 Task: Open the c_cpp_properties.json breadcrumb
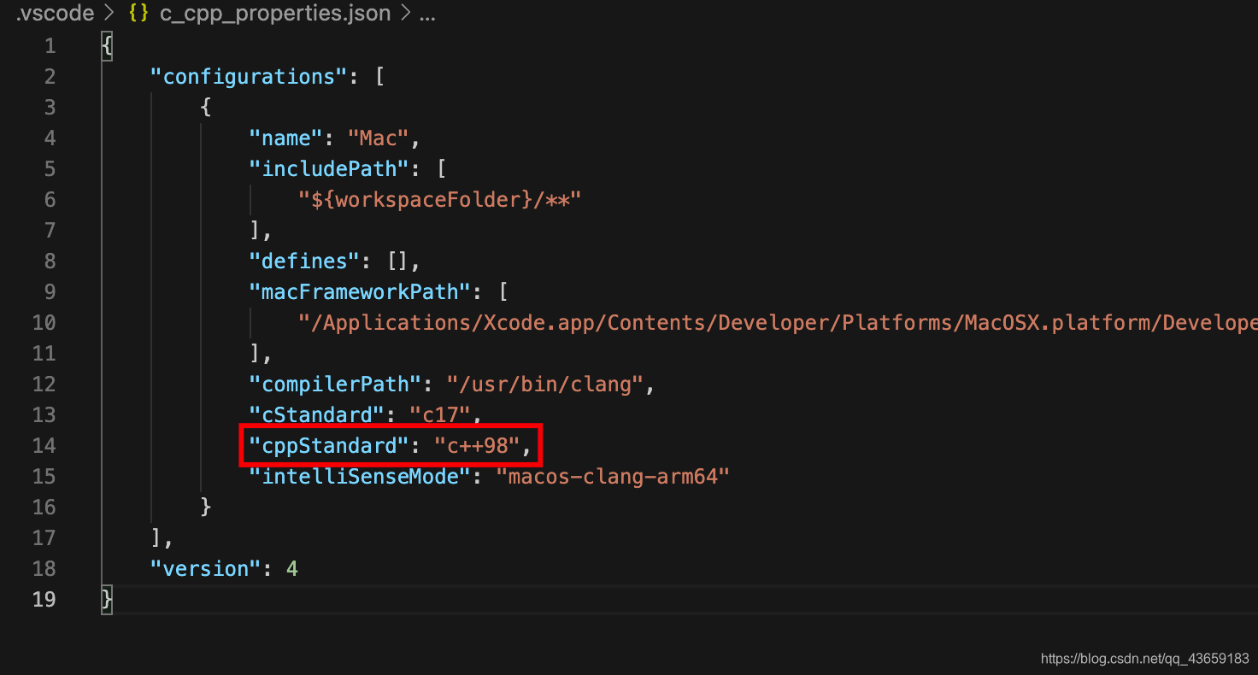click(x=275, y=14)
